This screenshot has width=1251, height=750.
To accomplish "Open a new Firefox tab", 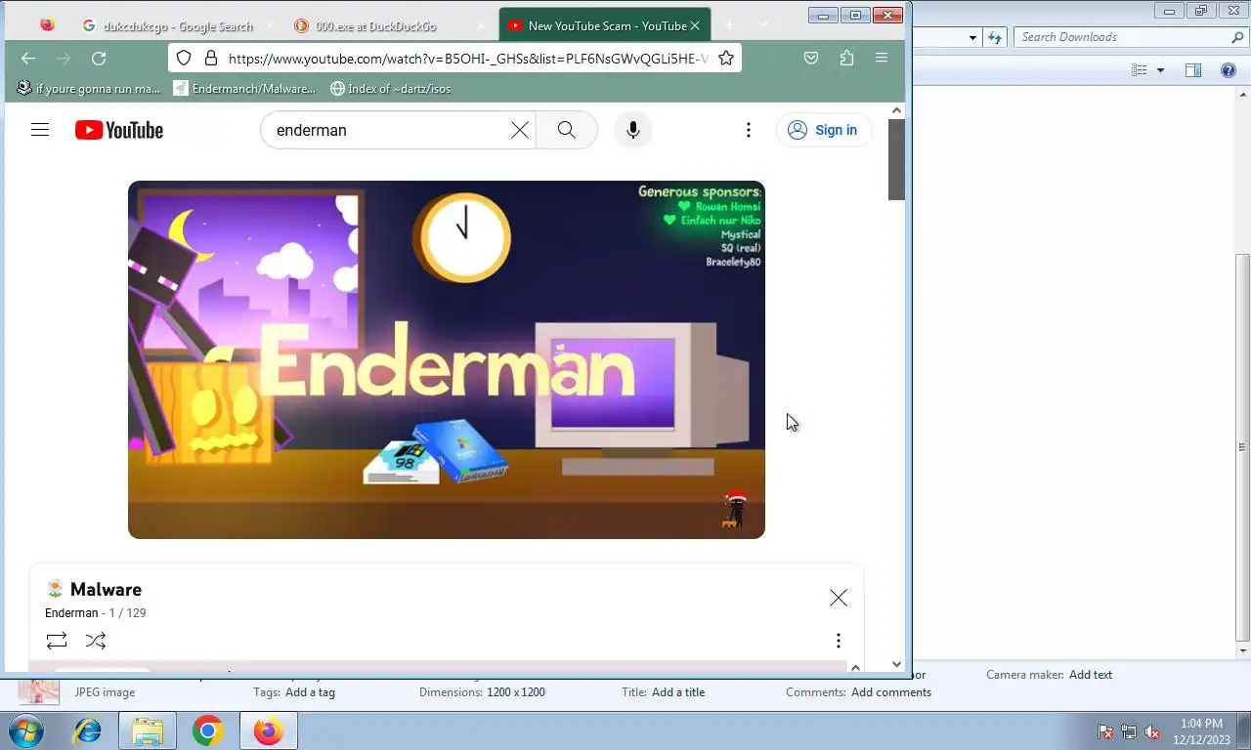I will point(729,25).
